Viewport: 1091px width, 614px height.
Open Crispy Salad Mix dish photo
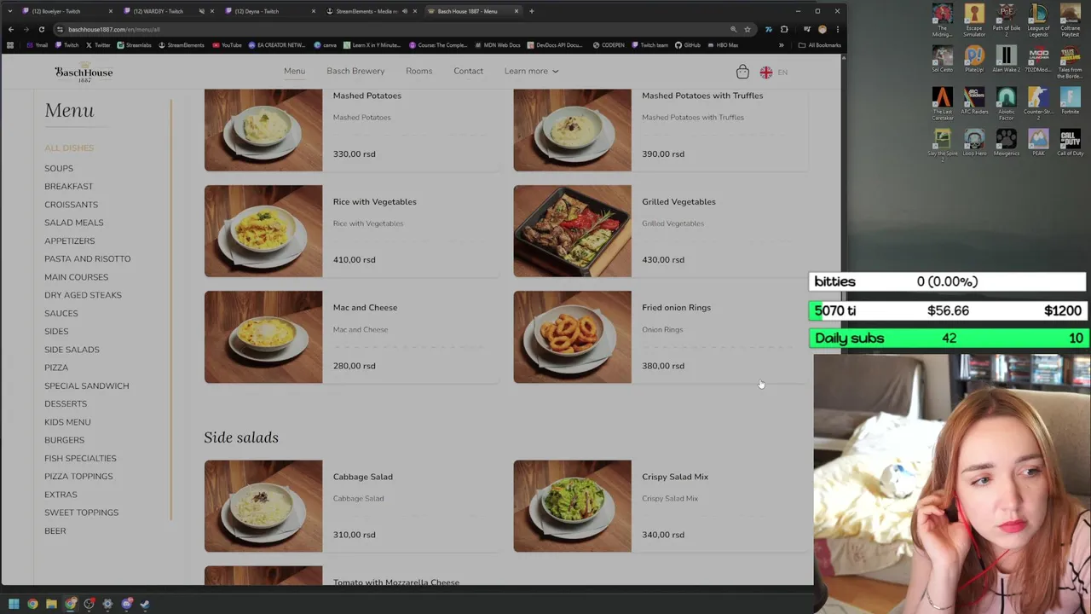tap(572, 506)
